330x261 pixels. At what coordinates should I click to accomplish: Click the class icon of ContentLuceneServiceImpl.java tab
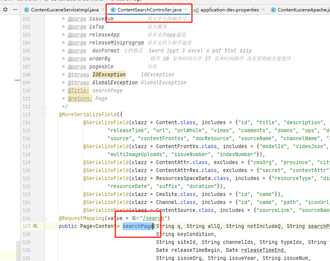[27, 10]
